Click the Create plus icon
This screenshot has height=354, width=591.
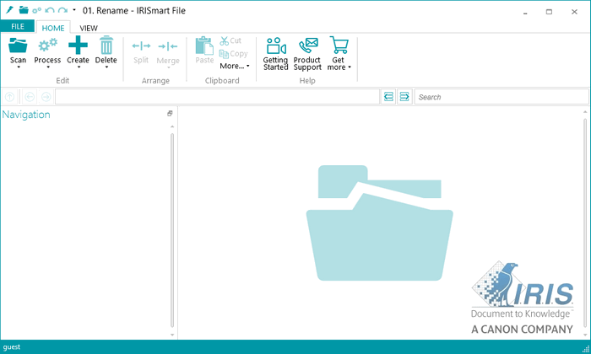click(78, 46)
